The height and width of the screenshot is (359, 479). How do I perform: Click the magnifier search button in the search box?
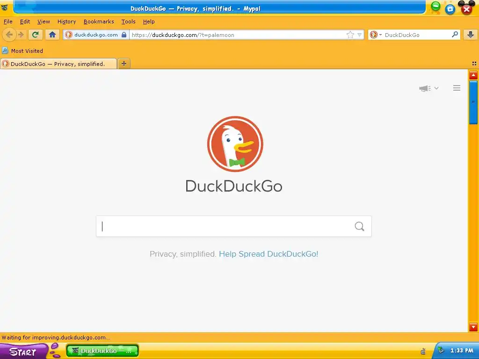[360, 226]
